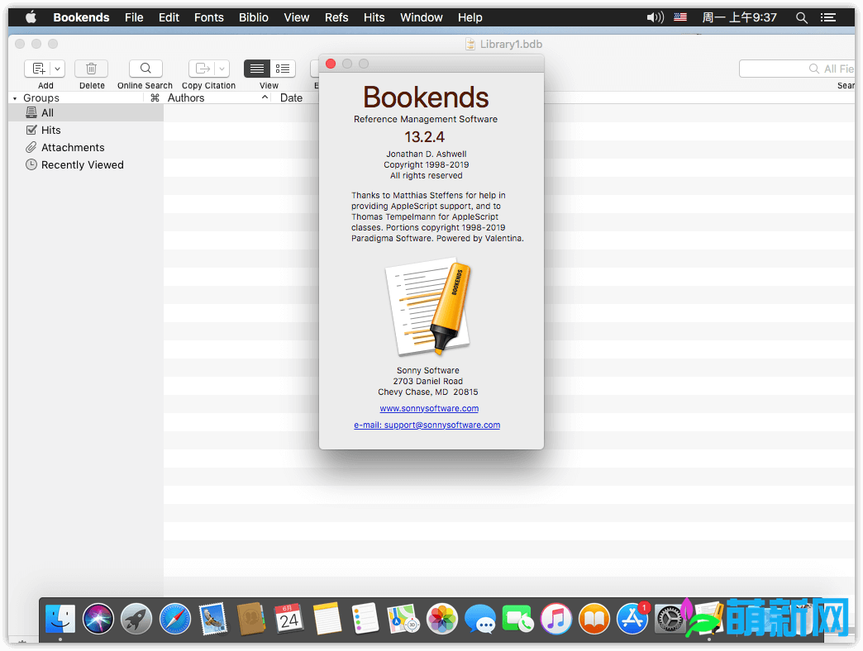
Task: Open the Refs menu
Action: [336, 17]
